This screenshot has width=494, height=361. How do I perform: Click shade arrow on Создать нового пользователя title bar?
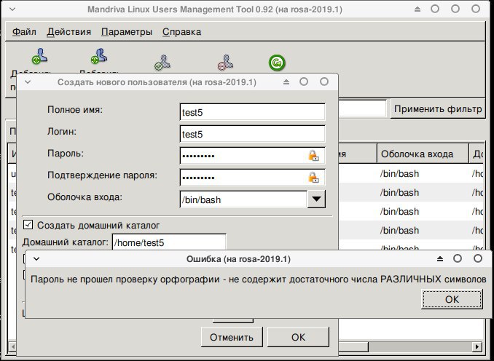point(286,82)
